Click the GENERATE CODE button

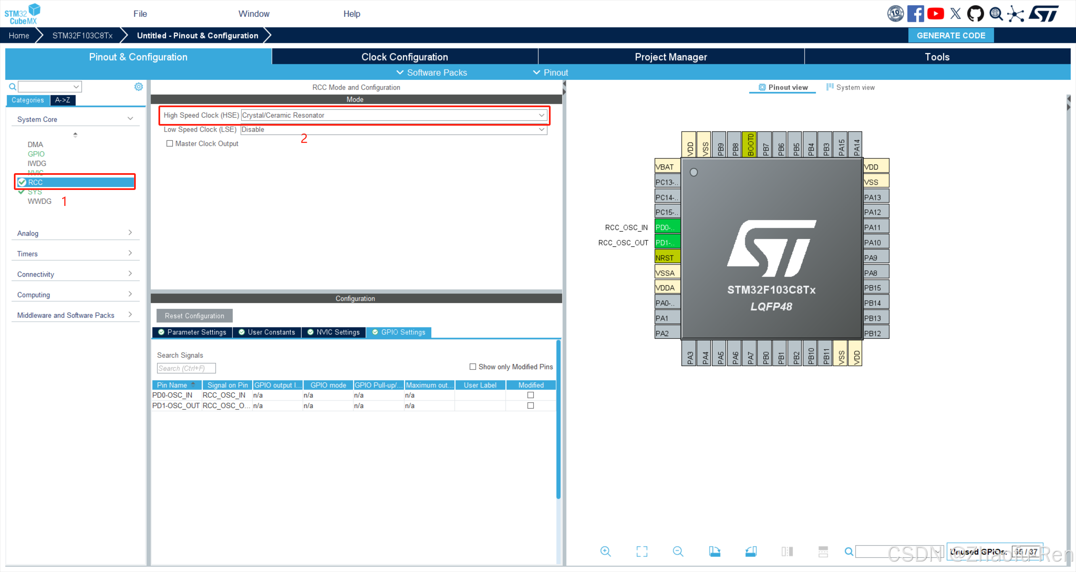click(951, 36)
